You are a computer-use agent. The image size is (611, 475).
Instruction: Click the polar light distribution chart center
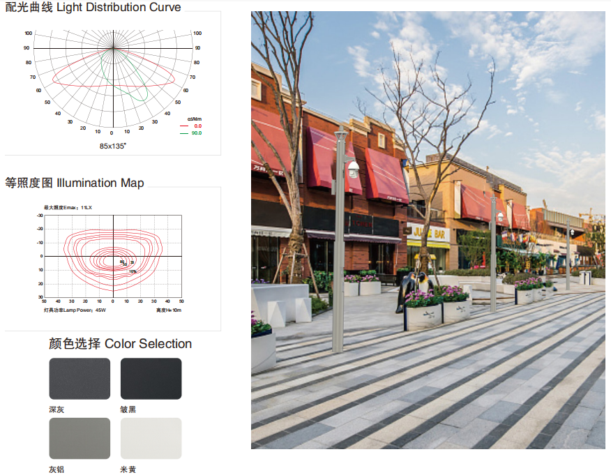(x=113, y=48)
